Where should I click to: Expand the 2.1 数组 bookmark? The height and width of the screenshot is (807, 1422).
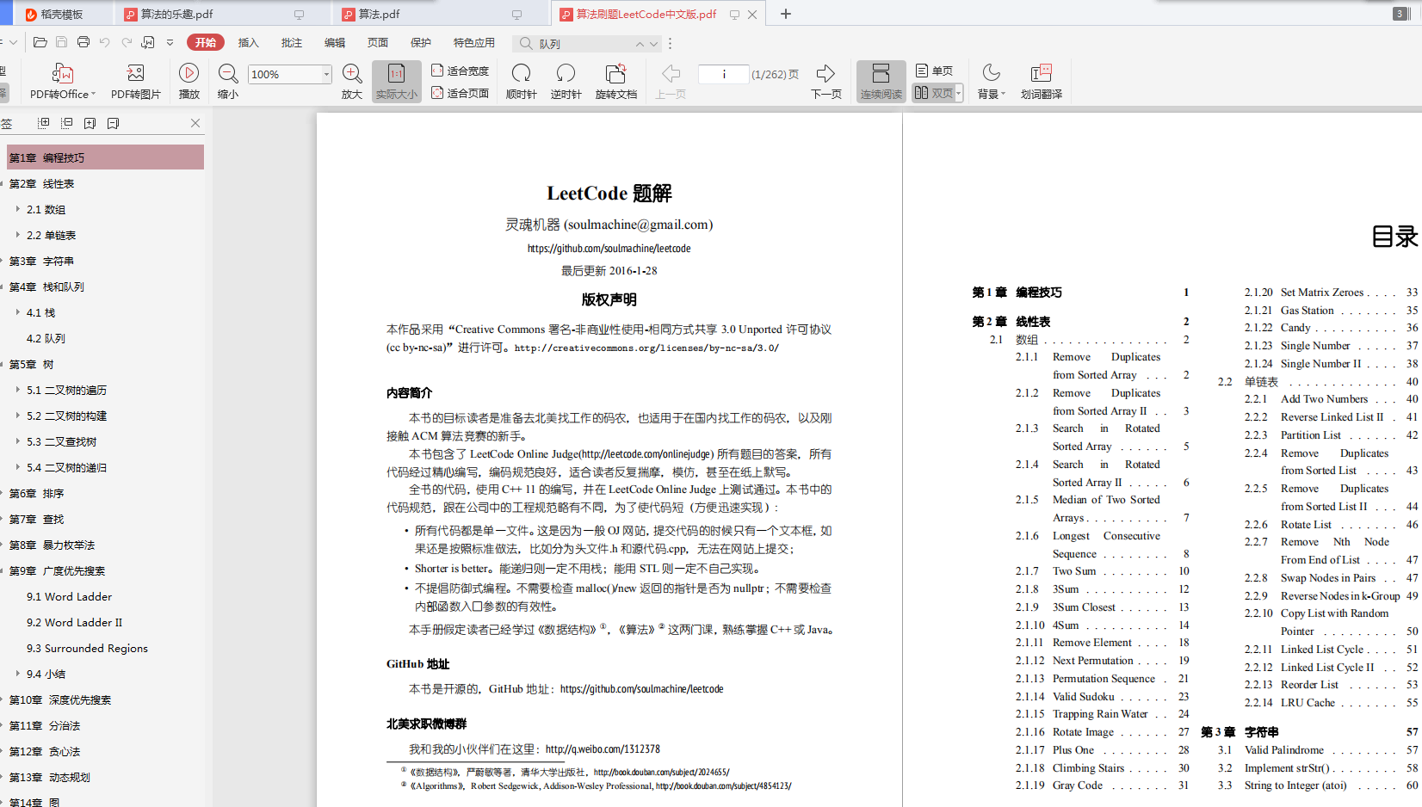[19, 209]
